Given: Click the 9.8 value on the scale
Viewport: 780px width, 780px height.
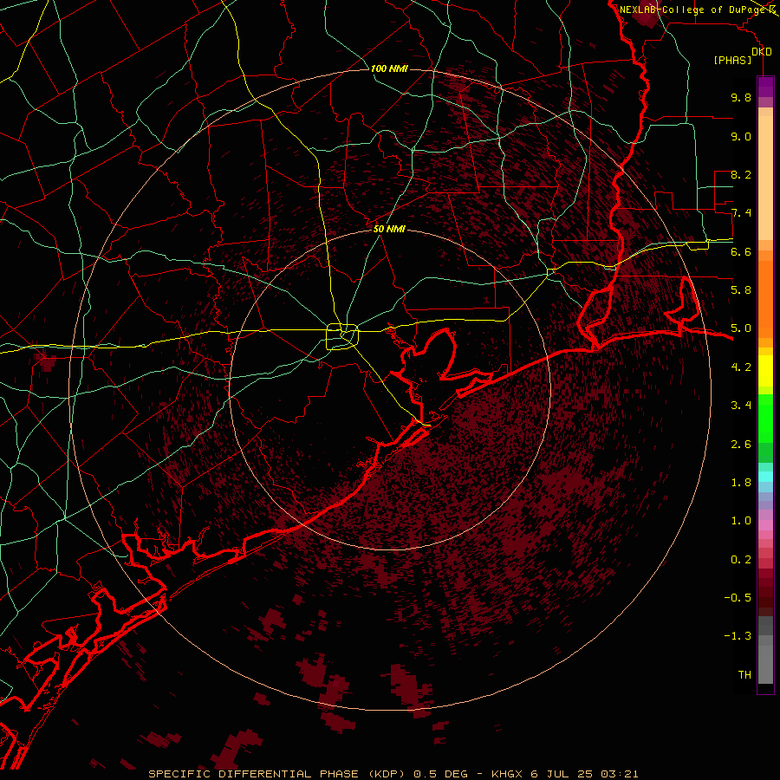Looking at the screenshot, I should 741,97.
